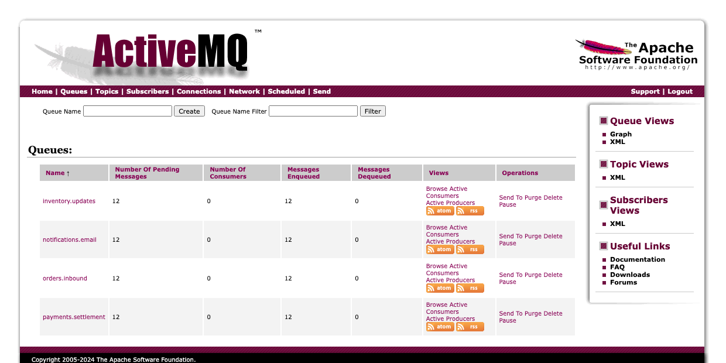This screenshot has width=726, height=363.
Task: Open rss feed for notifications.email queue
Action: point(470,249)
